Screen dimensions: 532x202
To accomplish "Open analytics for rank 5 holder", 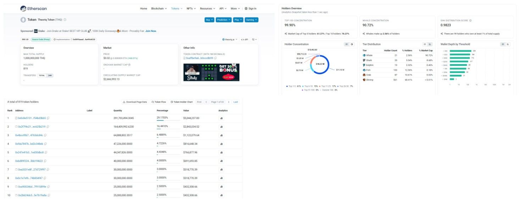I will [222, 152].
